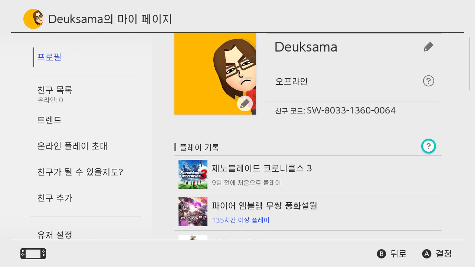
Task: Click the B 뒤로 back button
Action: point(392,254)
